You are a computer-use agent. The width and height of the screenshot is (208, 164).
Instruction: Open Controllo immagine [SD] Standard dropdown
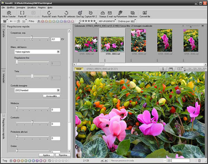coord(37,90)
